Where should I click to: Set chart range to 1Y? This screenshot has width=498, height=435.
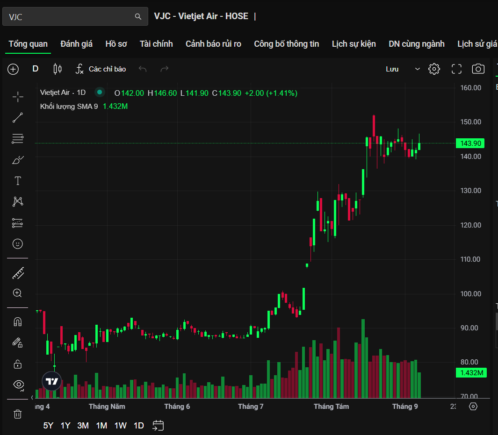65,426
